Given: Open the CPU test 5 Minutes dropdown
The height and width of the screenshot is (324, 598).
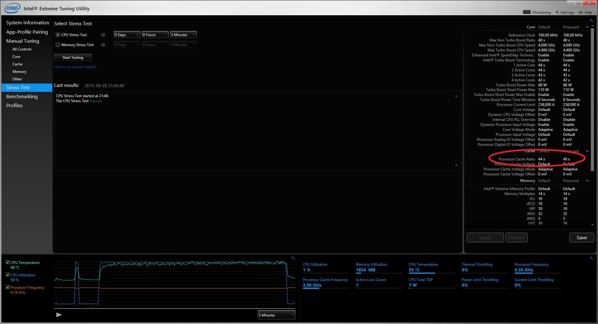Looking at the screenshot, I should pyautogui.click(x=183, y=35).
